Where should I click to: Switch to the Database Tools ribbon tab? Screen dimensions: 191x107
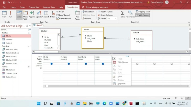coord(49,7)
